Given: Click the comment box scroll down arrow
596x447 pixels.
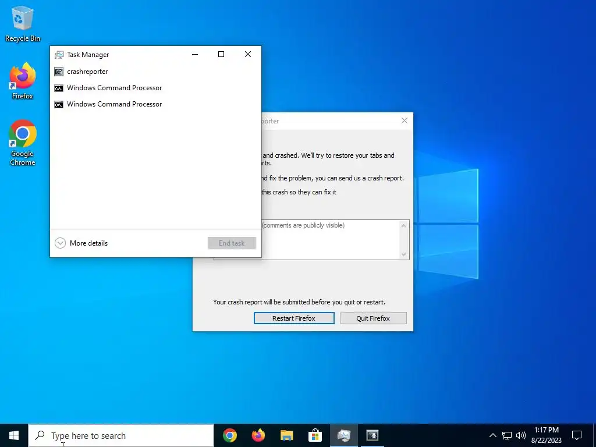Looking at the screenshot, I should [x=404, y=254].
